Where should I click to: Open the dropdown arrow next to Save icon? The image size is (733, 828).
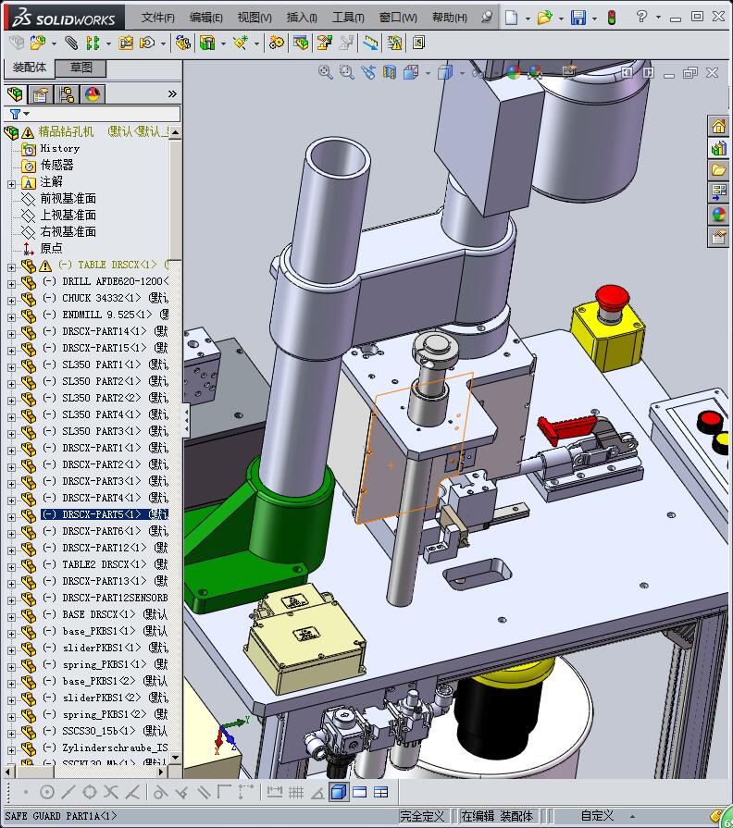[595, 19]
